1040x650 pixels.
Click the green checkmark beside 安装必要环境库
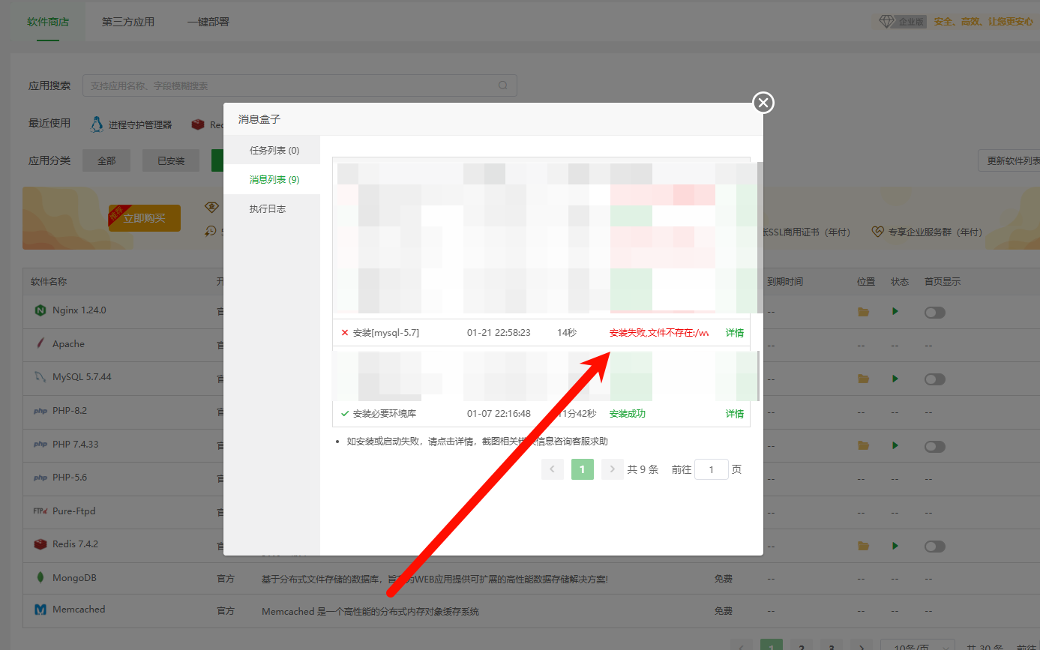(345, 414)
